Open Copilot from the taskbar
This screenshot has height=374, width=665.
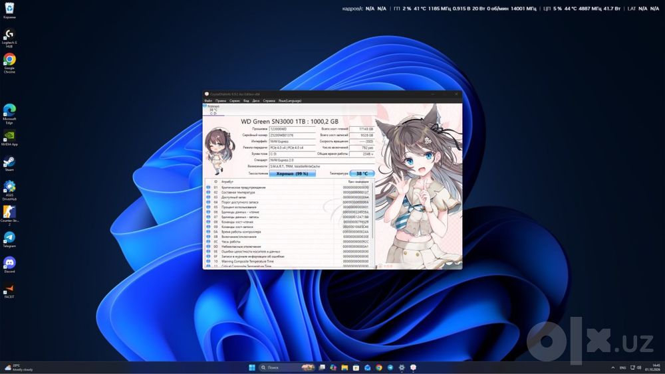(x=333, y=367)
